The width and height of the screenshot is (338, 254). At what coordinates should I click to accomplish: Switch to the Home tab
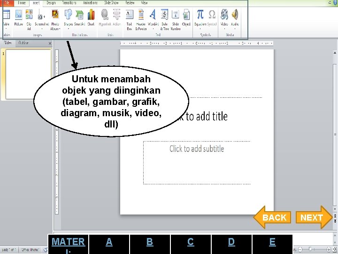[22, 3]
